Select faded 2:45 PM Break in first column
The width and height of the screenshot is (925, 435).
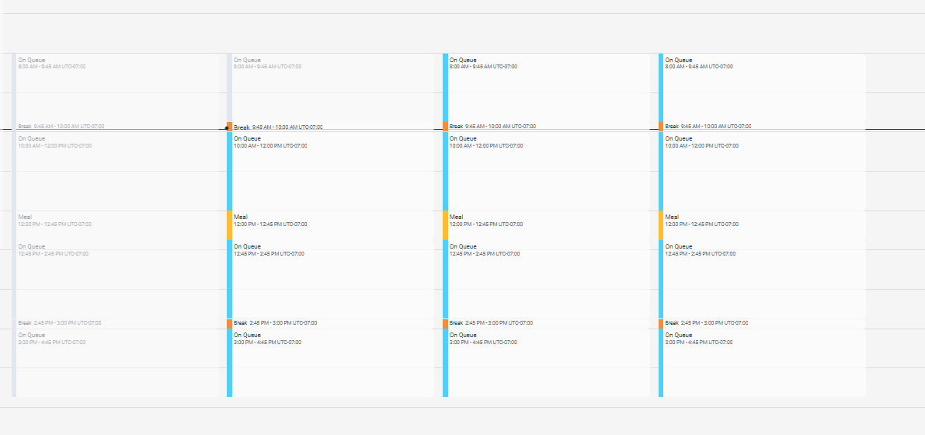[116, 323]
